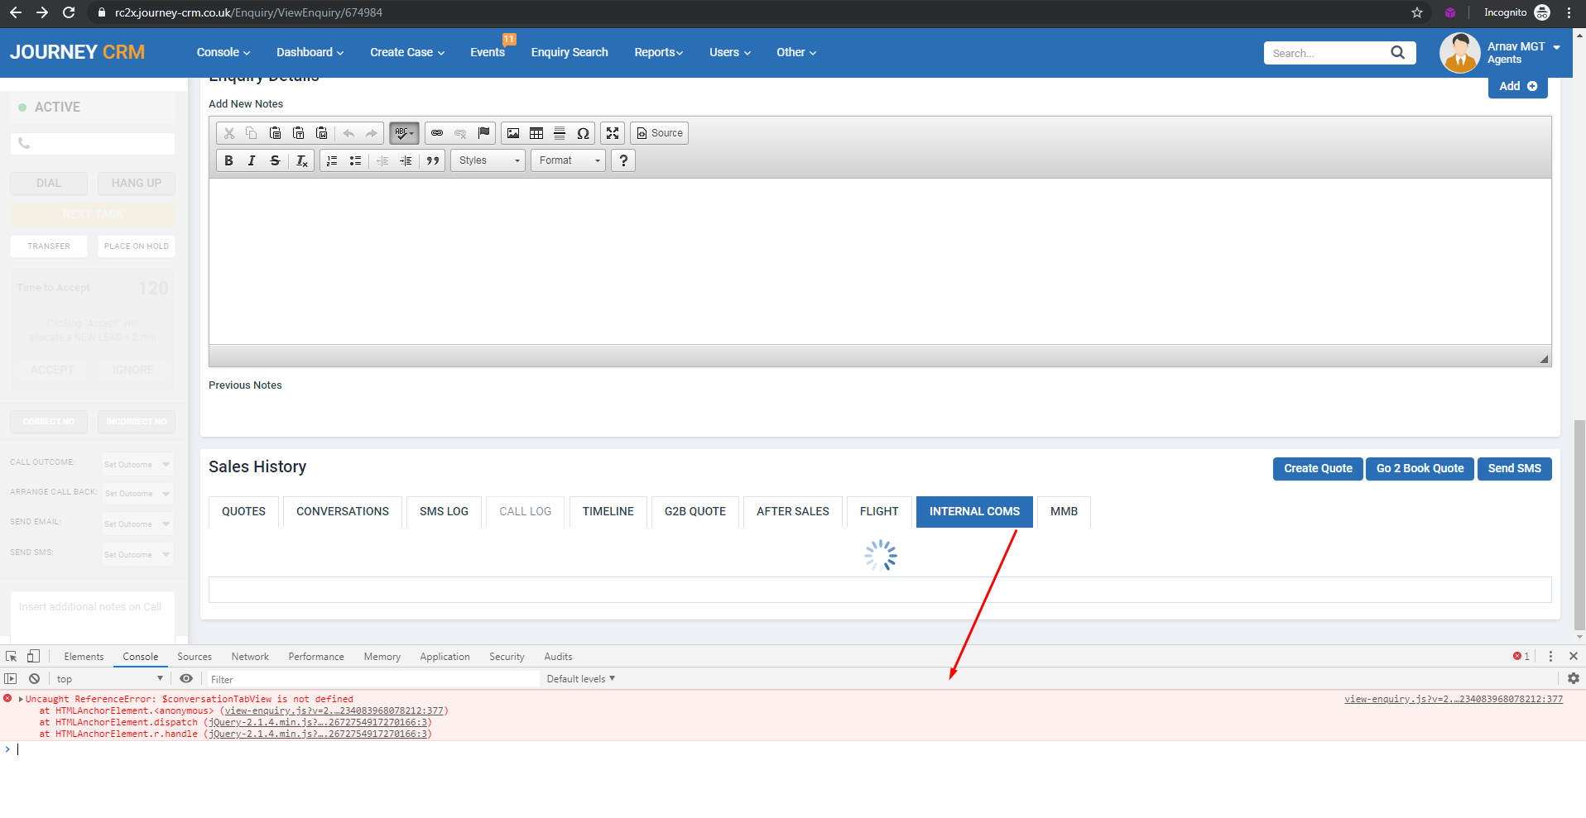Image resolution: width=1586 pixels, height=818 pixels.
Task: Switch to the QUOTES tab
Action: tap(243, 512)
